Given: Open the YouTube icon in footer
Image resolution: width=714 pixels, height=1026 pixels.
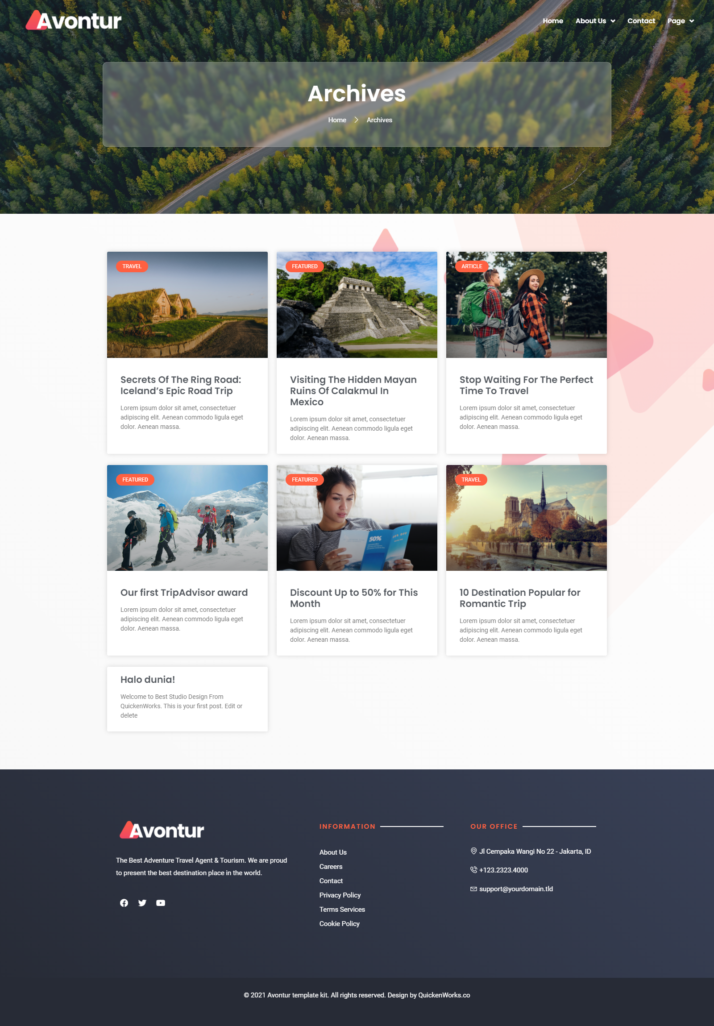Looking at the screenshot, I should [160, 903].
